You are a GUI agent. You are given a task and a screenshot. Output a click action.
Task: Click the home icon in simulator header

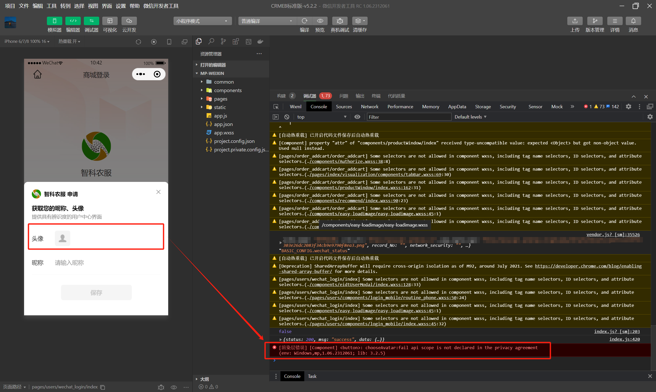pos(37,74)
